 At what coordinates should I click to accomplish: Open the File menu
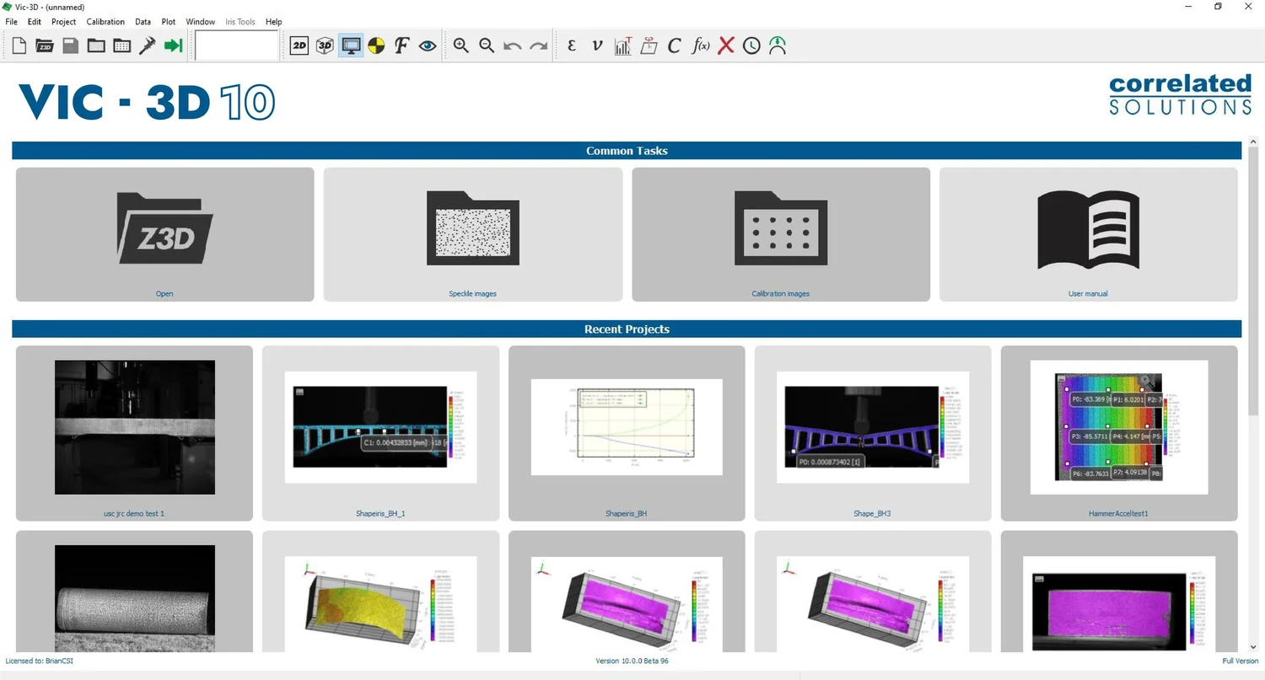click(x=11, y=21)
